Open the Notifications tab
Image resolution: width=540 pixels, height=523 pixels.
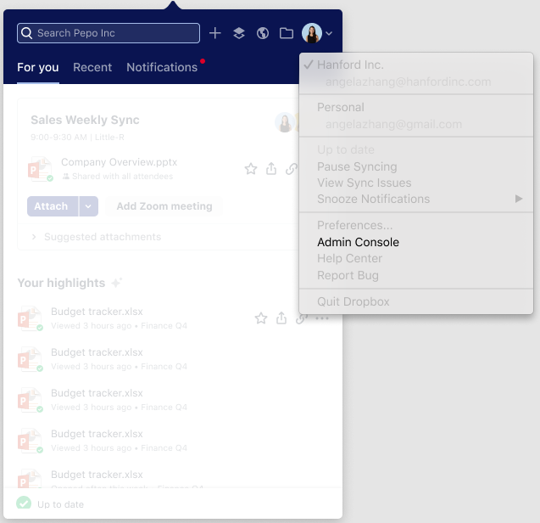tap(162, 67)
